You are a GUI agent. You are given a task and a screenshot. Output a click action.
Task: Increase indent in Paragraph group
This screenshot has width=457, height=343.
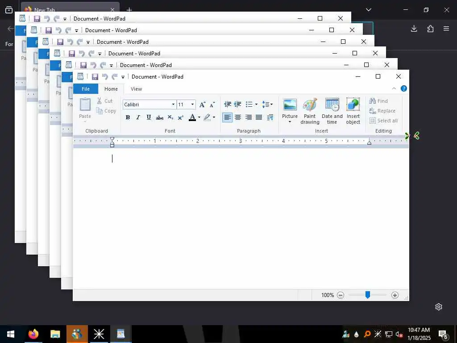coord(238,104)
